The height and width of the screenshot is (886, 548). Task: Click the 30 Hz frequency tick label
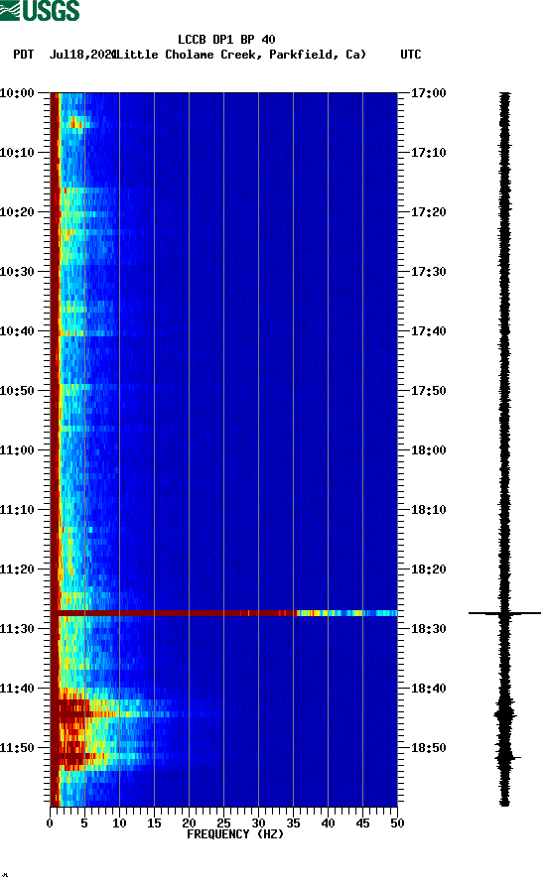click(x=258, y=823)
